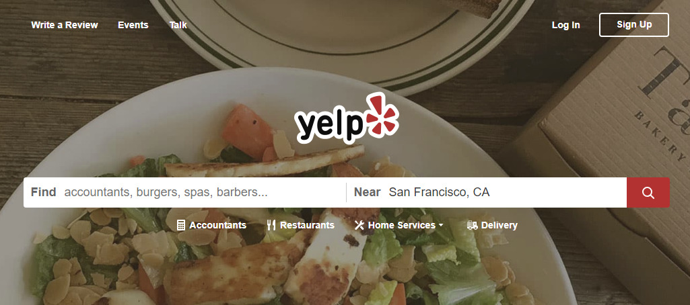This screenshot has width=690, height=305.
Task: Click the Yelp logo
Action: [x=347, y=119]
